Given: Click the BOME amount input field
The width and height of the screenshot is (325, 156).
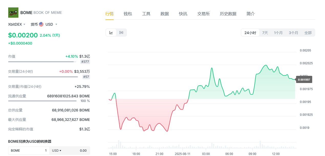Looking at the screenshot, I should tap(29, 151).
